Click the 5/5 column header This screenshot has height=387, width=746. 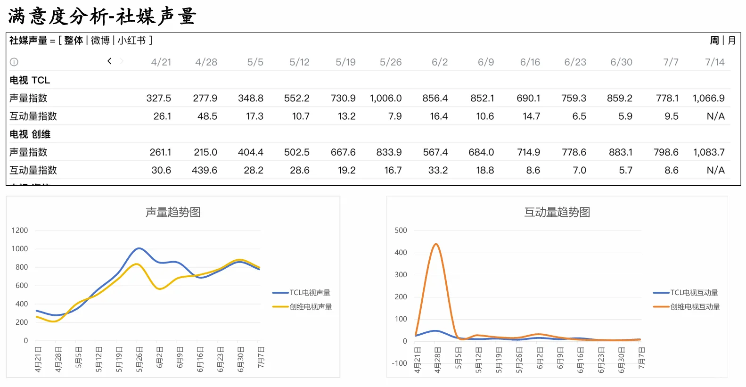point(255,62)
